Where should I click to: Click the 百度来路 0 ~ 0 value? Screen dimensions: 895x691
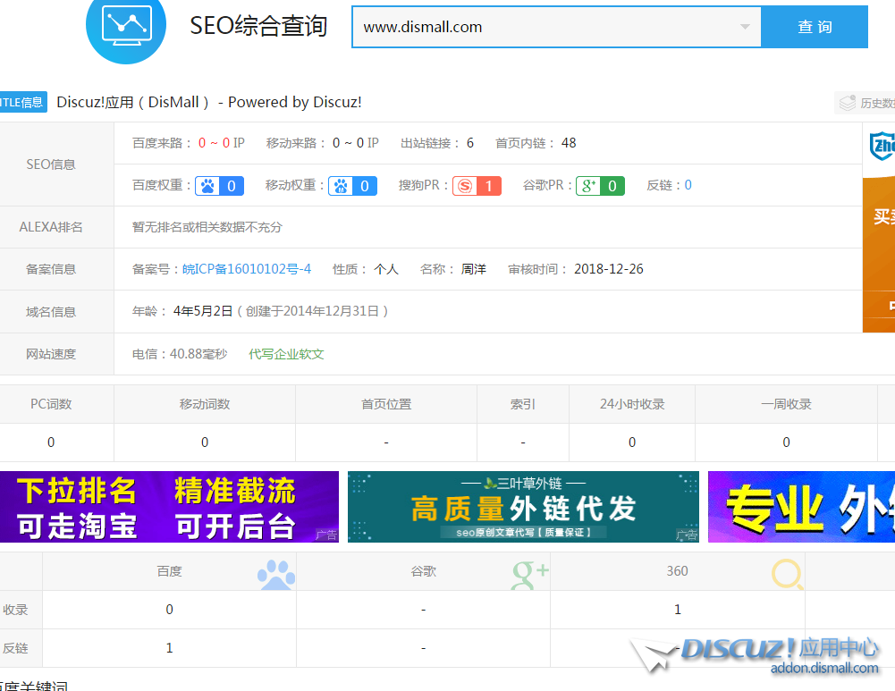(x=214, y=143)
